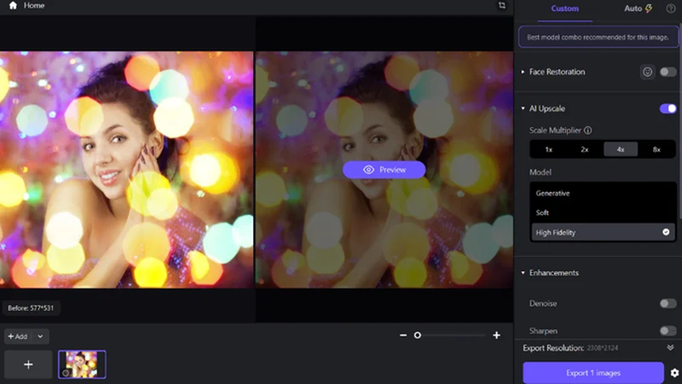Click Export 1 images button
Viewport: 682px width, 384px height.
pyautogui.click(x=593, y=373)
